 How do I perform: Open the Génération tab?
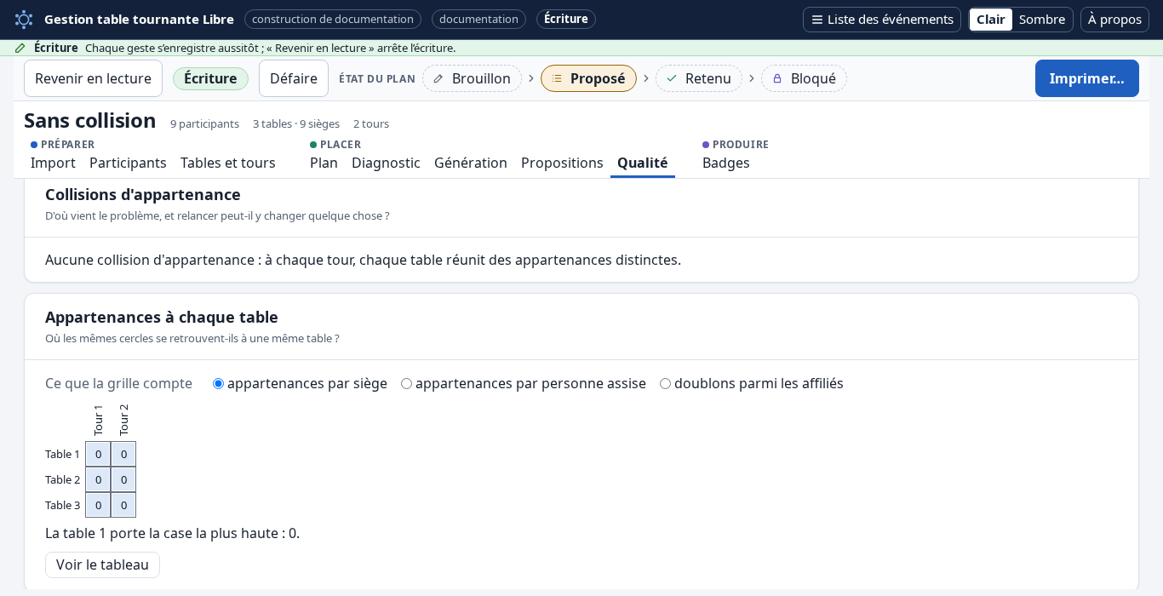coord(471,163)
